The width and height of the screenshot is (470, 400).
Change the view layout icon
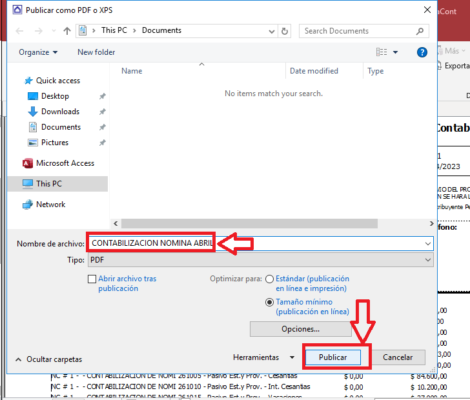(382, 52)
